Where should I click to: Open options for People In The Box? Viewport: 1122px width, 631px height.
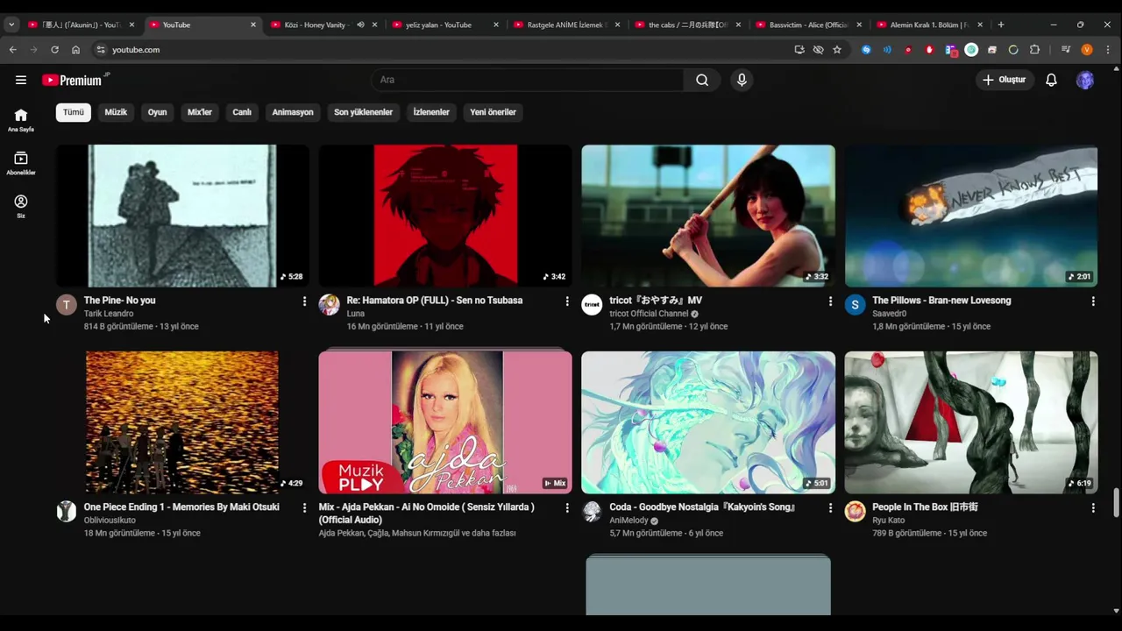pyautogui.click(x=1093, y=507)
